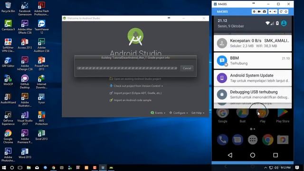The height and width of the screenshot is (171, 304).
Task: Open Play Store on the phone
Action: pyautogui.click(x=283, y=116)
